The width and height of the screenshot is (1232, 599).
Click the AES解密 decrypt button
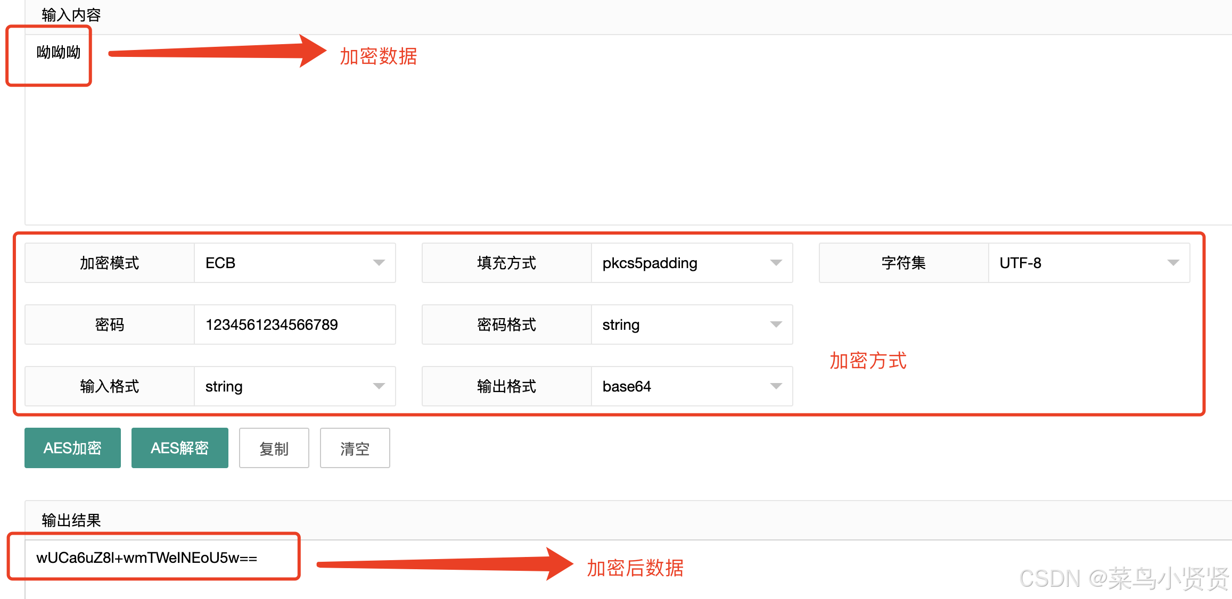point(179,447)
